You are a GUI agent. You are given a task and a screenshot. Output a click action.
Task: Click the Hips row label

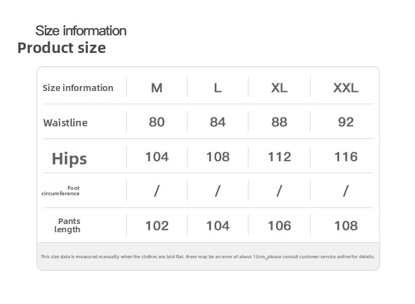pos(69,159)
